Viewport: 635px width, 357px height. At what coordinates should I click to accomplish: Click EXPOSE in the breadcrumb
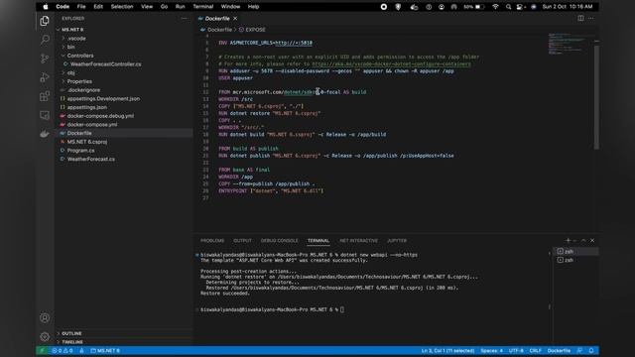[256, 30]
